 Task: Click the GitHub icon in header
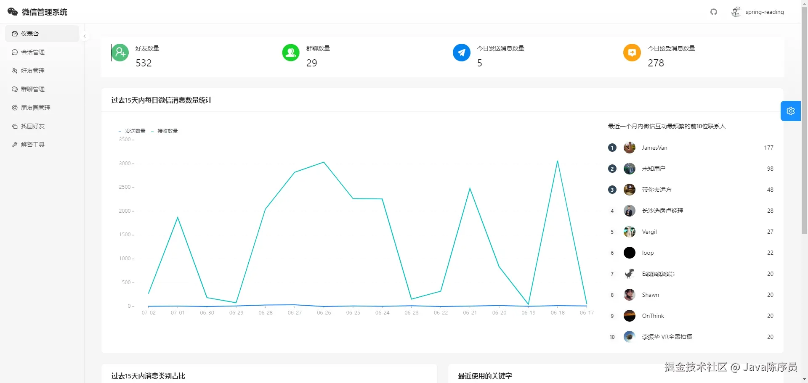(x=714, y=12)
